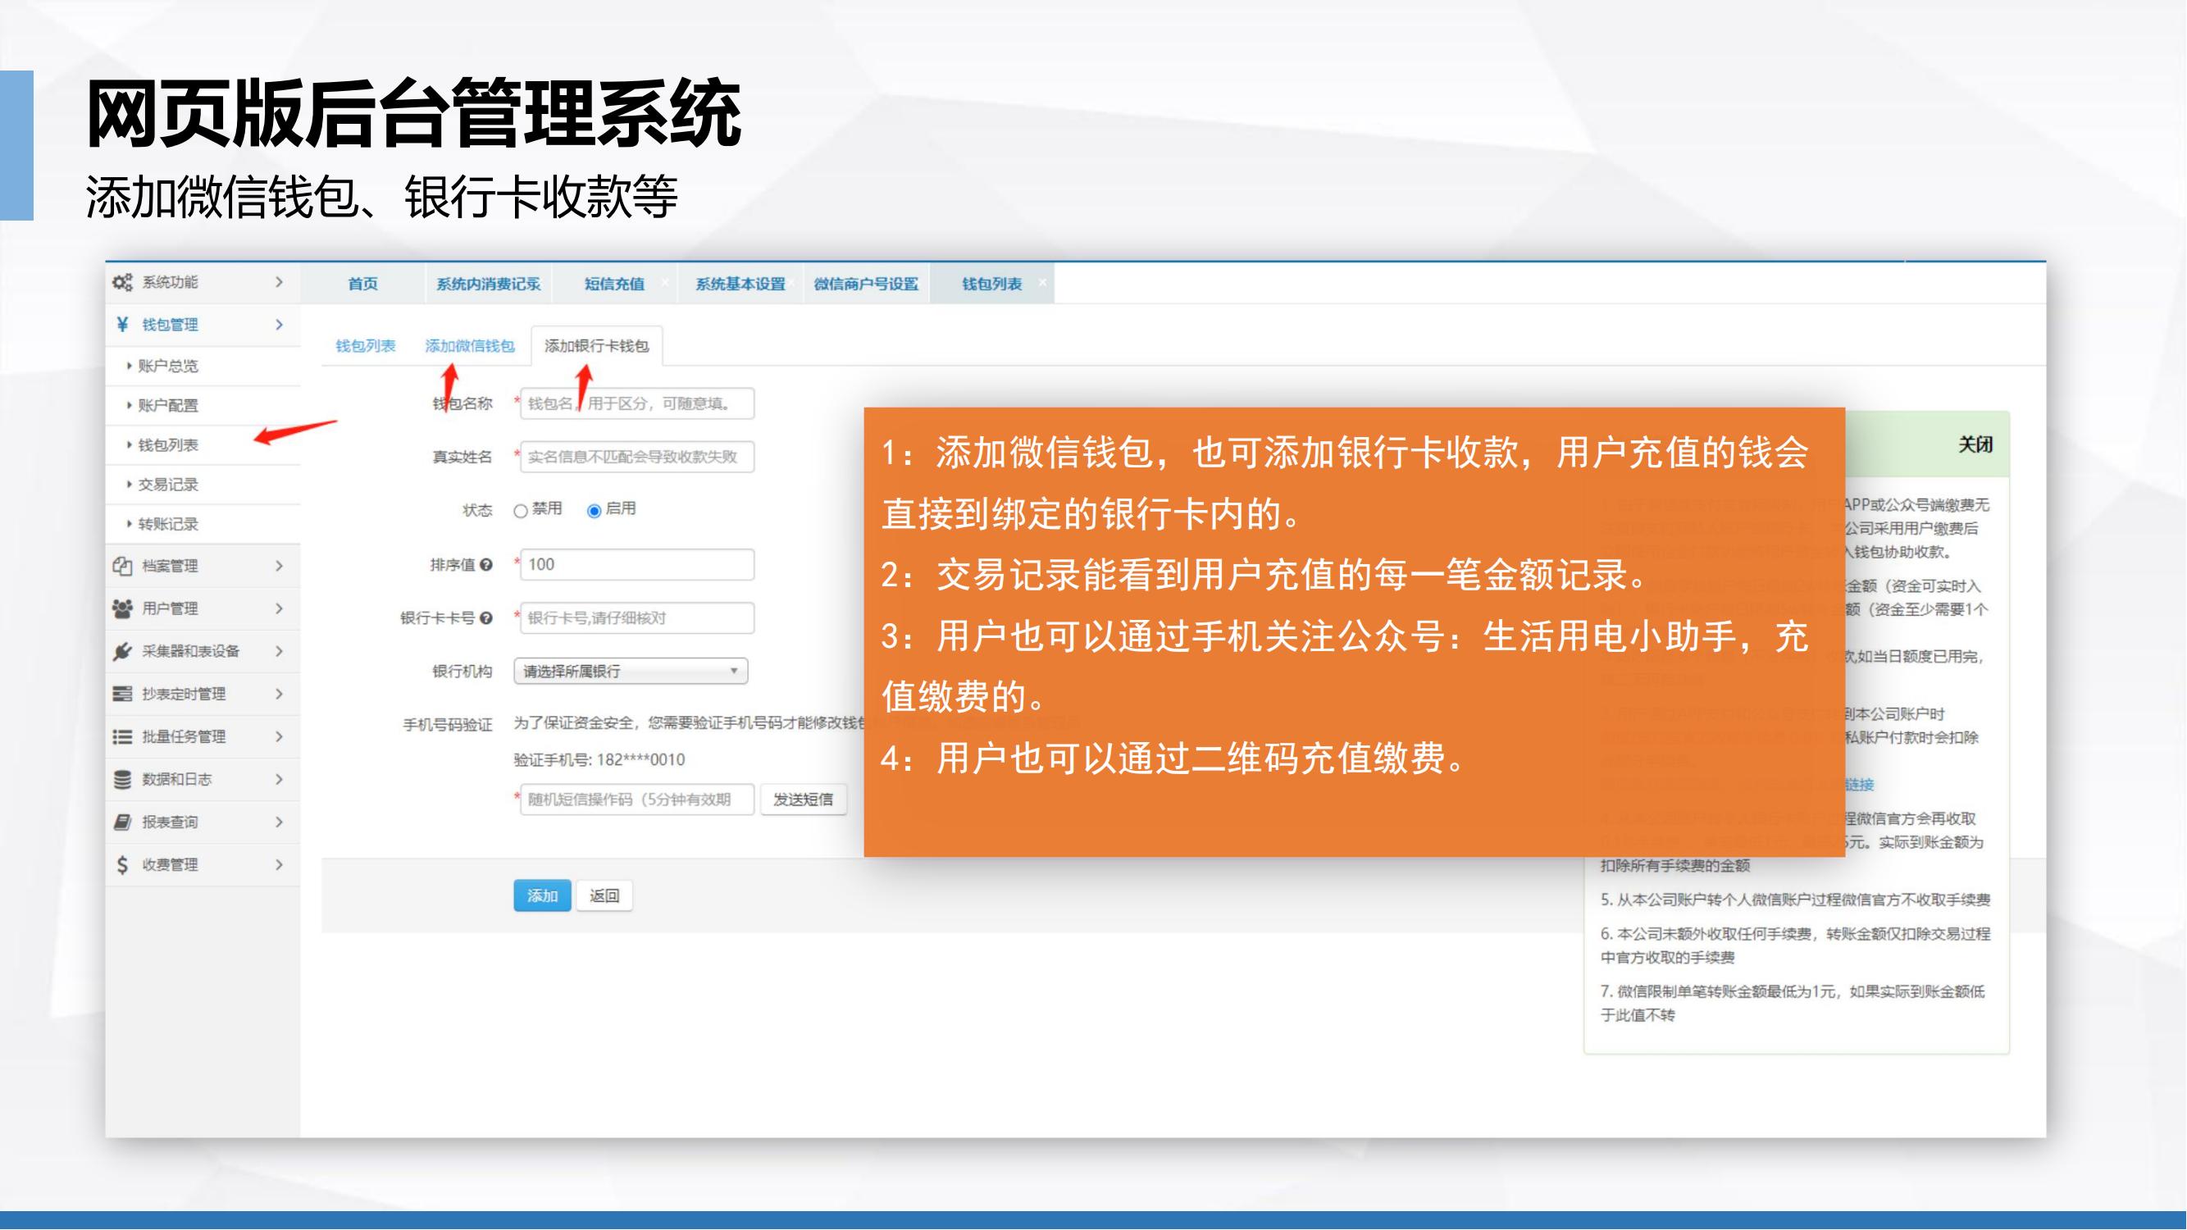Viewport: 2187px width, 1230px height.
Task: Click the 采集器和表设备 plug icon
Action: (x=122, y=651)
